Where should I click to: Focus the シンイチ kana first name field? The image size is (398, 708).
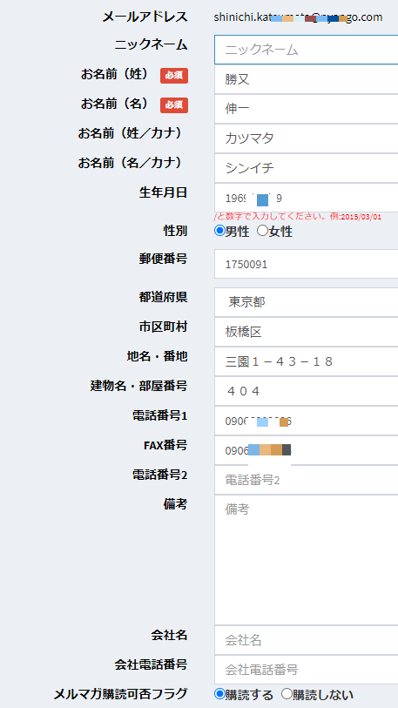click(x=307, y=168)
